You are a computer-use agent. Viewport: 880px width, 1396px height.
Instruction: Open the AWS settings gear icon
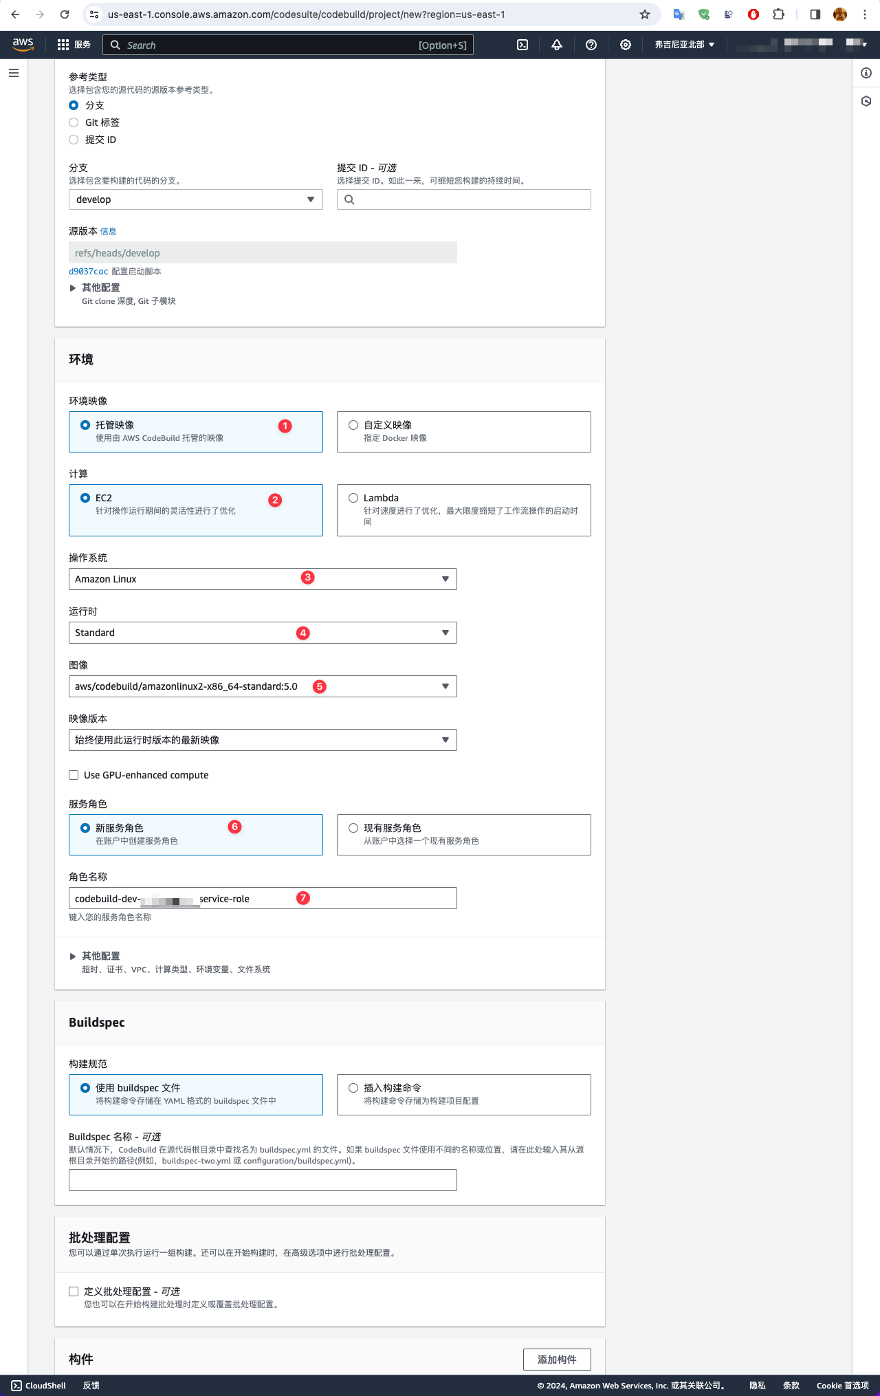(x=626, y=45)
